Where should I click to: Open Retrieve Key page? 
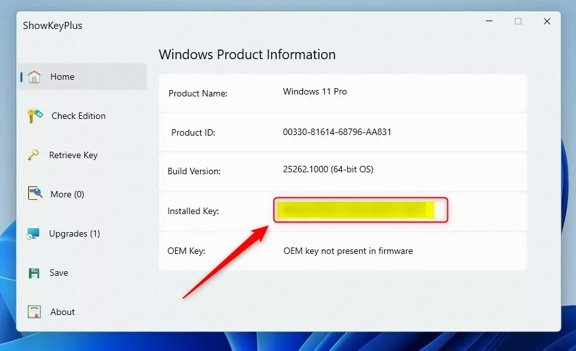pos(73,155)
